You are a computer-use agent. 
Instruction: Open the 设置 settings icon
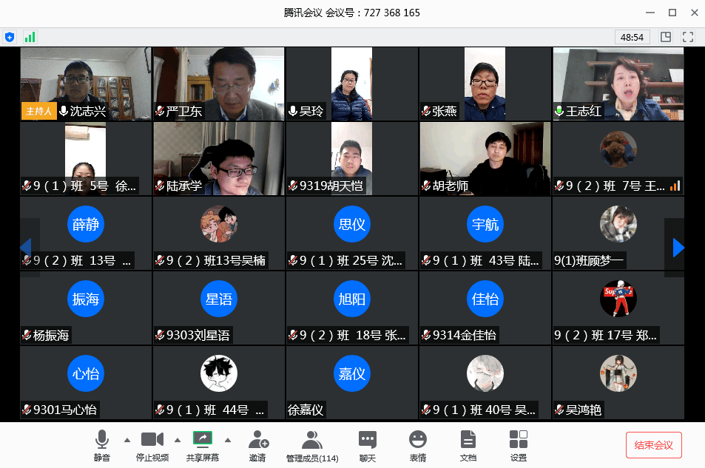519,441
